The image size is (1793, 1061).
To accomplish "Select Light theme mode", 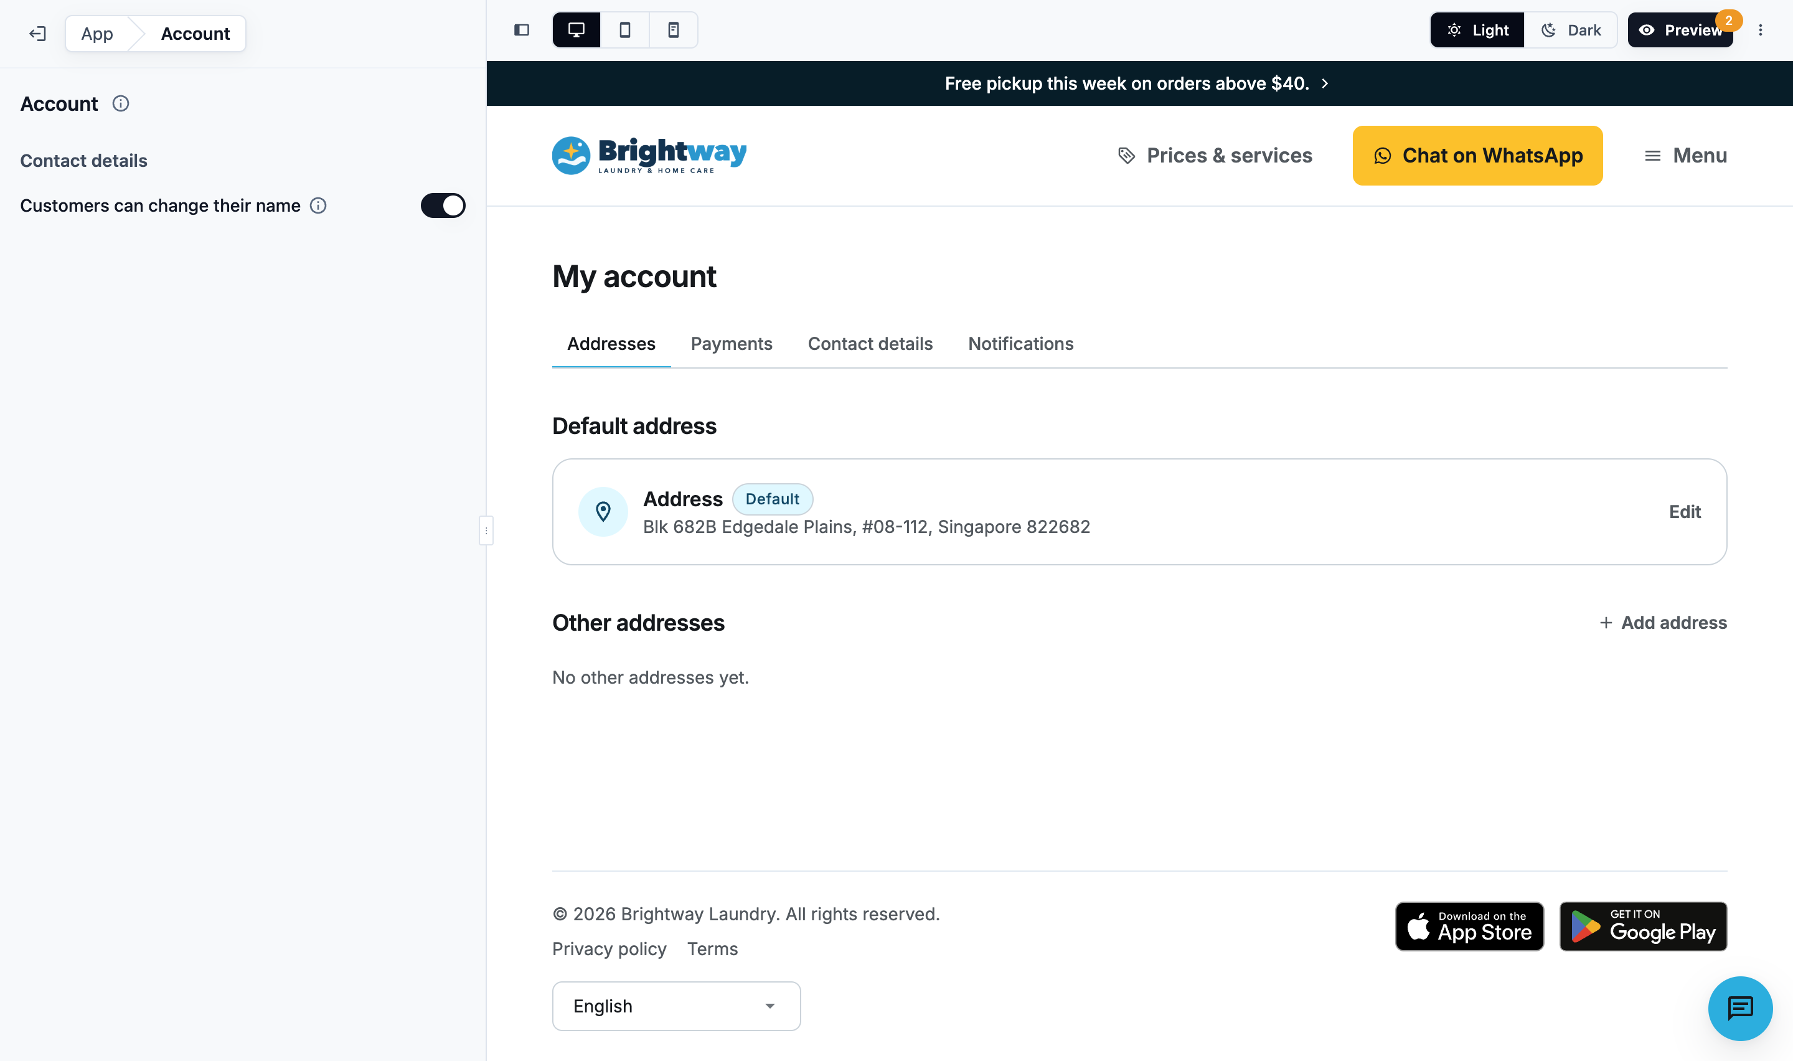I will click(1477, 30).
